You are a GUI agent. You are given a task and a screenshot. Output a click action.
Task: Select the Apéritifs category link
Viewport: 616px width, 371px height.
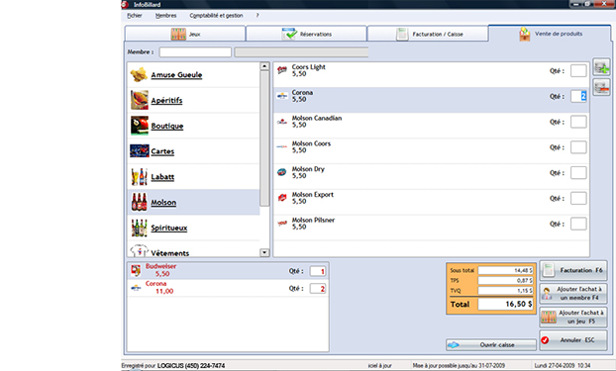point(166,101)
